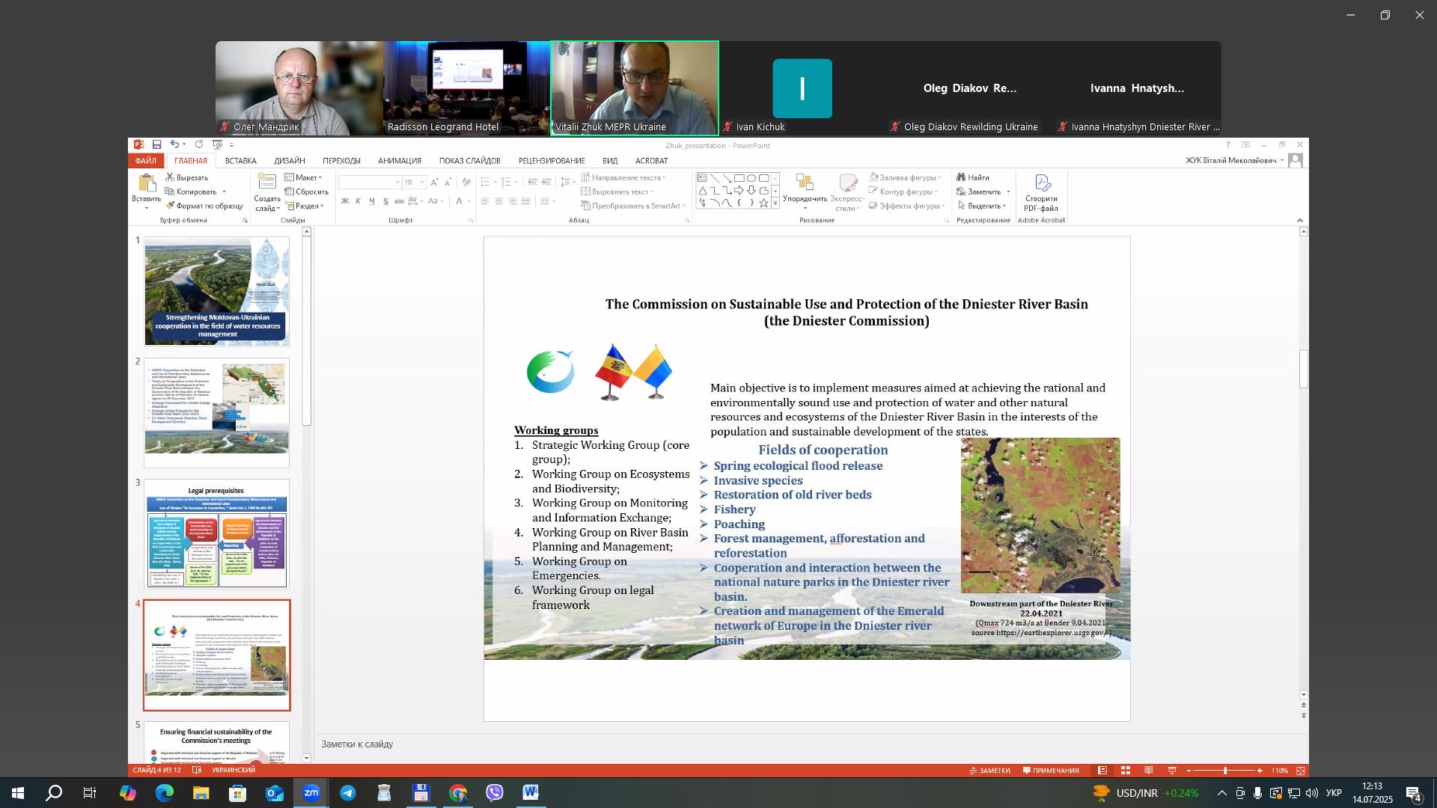Open Viber from the taskbar
The image size is (1437, 808).
(495, 793)
